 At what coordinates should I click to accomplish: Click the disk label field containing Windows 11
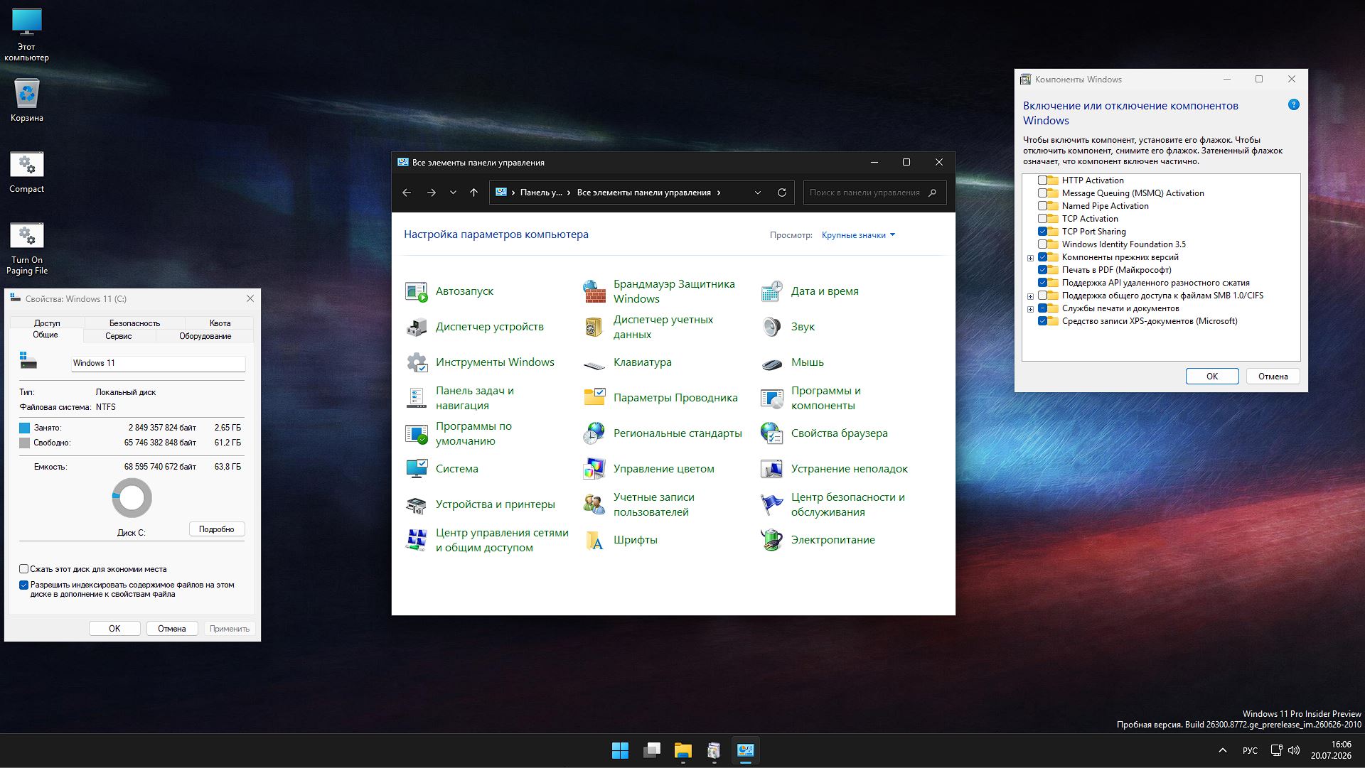click(x=158, y=363)
